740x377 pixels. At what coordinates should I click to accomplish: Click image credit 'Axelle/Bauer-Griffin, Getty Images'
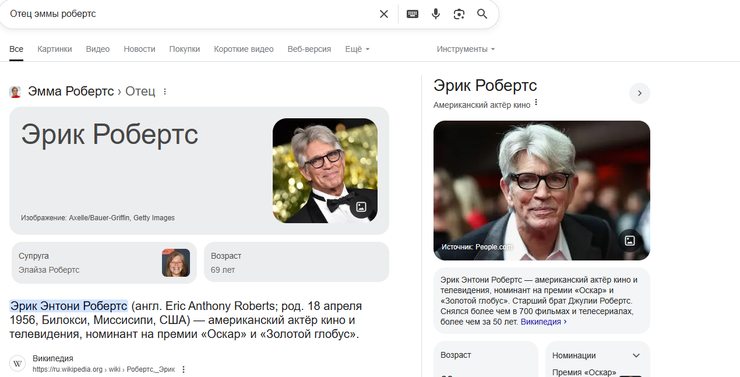click(122, 218)
